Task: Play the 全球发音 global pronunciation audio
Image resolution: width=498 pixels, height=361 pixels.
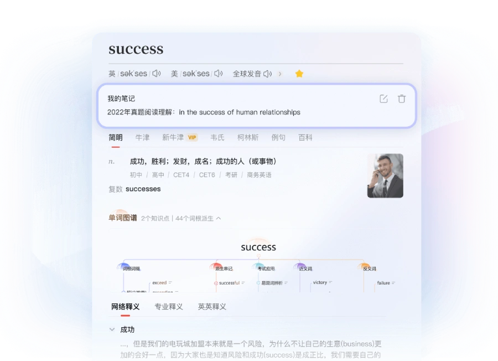Action: pos(267,73)
